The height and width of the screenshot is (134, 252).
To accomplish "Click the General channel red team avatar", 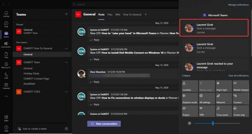I will coord(78,14).
